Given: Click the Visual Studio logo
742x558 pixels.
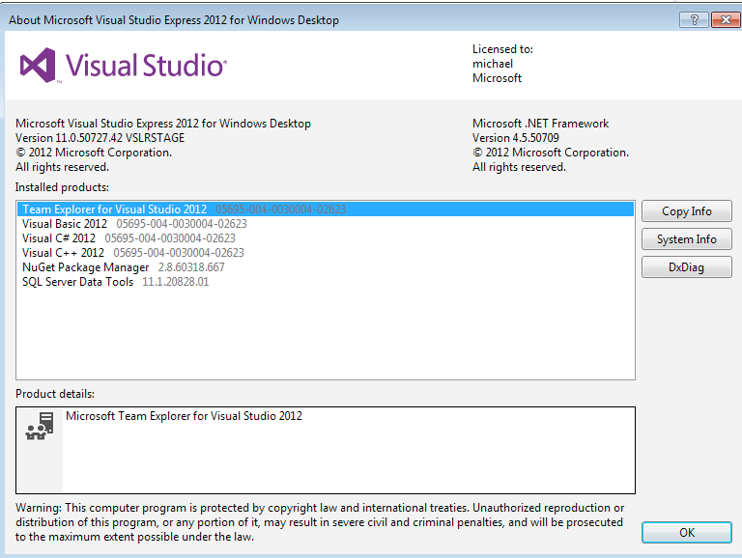Looking at the screenshot, I should click(123, 65).
